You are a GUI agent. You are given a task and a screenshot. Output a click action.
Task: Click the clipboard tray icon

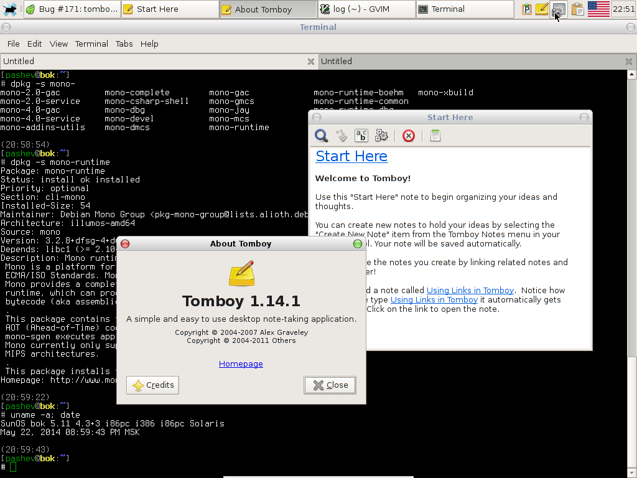pos(577,9)
